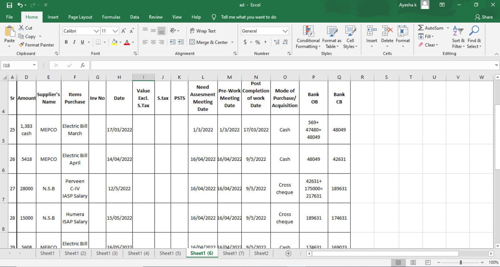Increase decimal places icon
This screenshot has width=500, height=267.
(x=277, y=42)
